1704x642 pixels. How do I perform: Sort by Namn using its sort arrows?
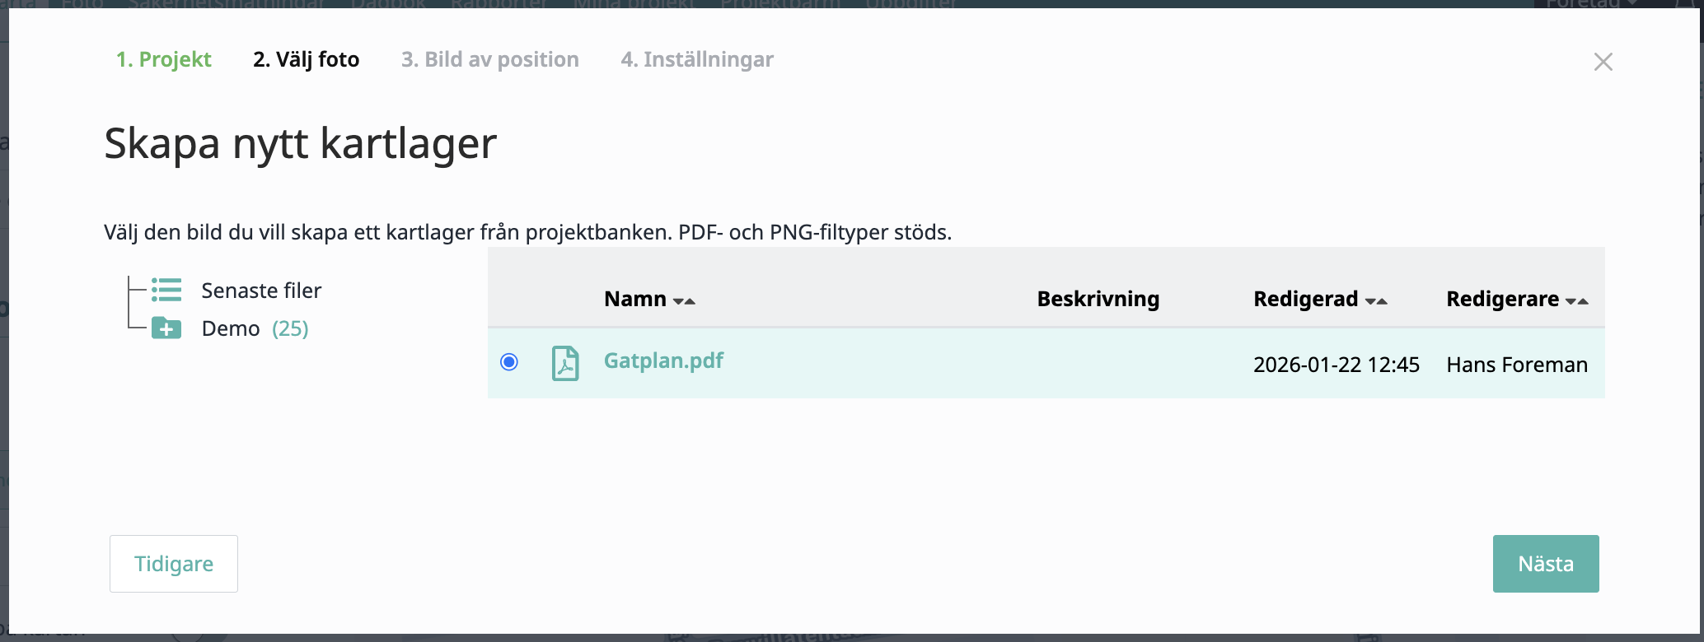tap(684, 301)
